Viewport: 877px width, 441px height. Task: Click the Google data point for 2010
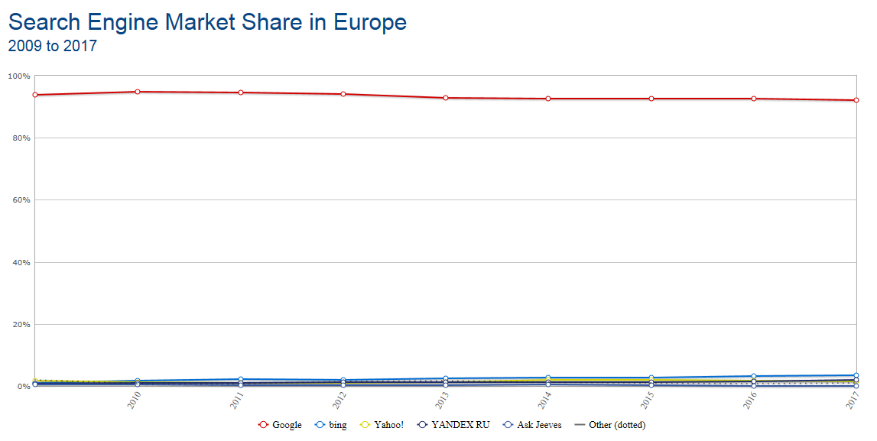tap(138, 92)
